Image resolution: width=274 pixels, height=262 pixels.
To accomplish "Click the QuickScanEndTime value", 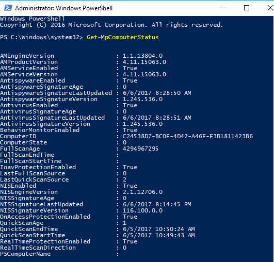I will pos(158,229).
